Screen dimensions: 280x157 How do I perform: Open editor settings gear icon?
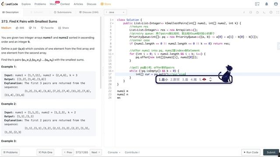[x=271, y=12]
